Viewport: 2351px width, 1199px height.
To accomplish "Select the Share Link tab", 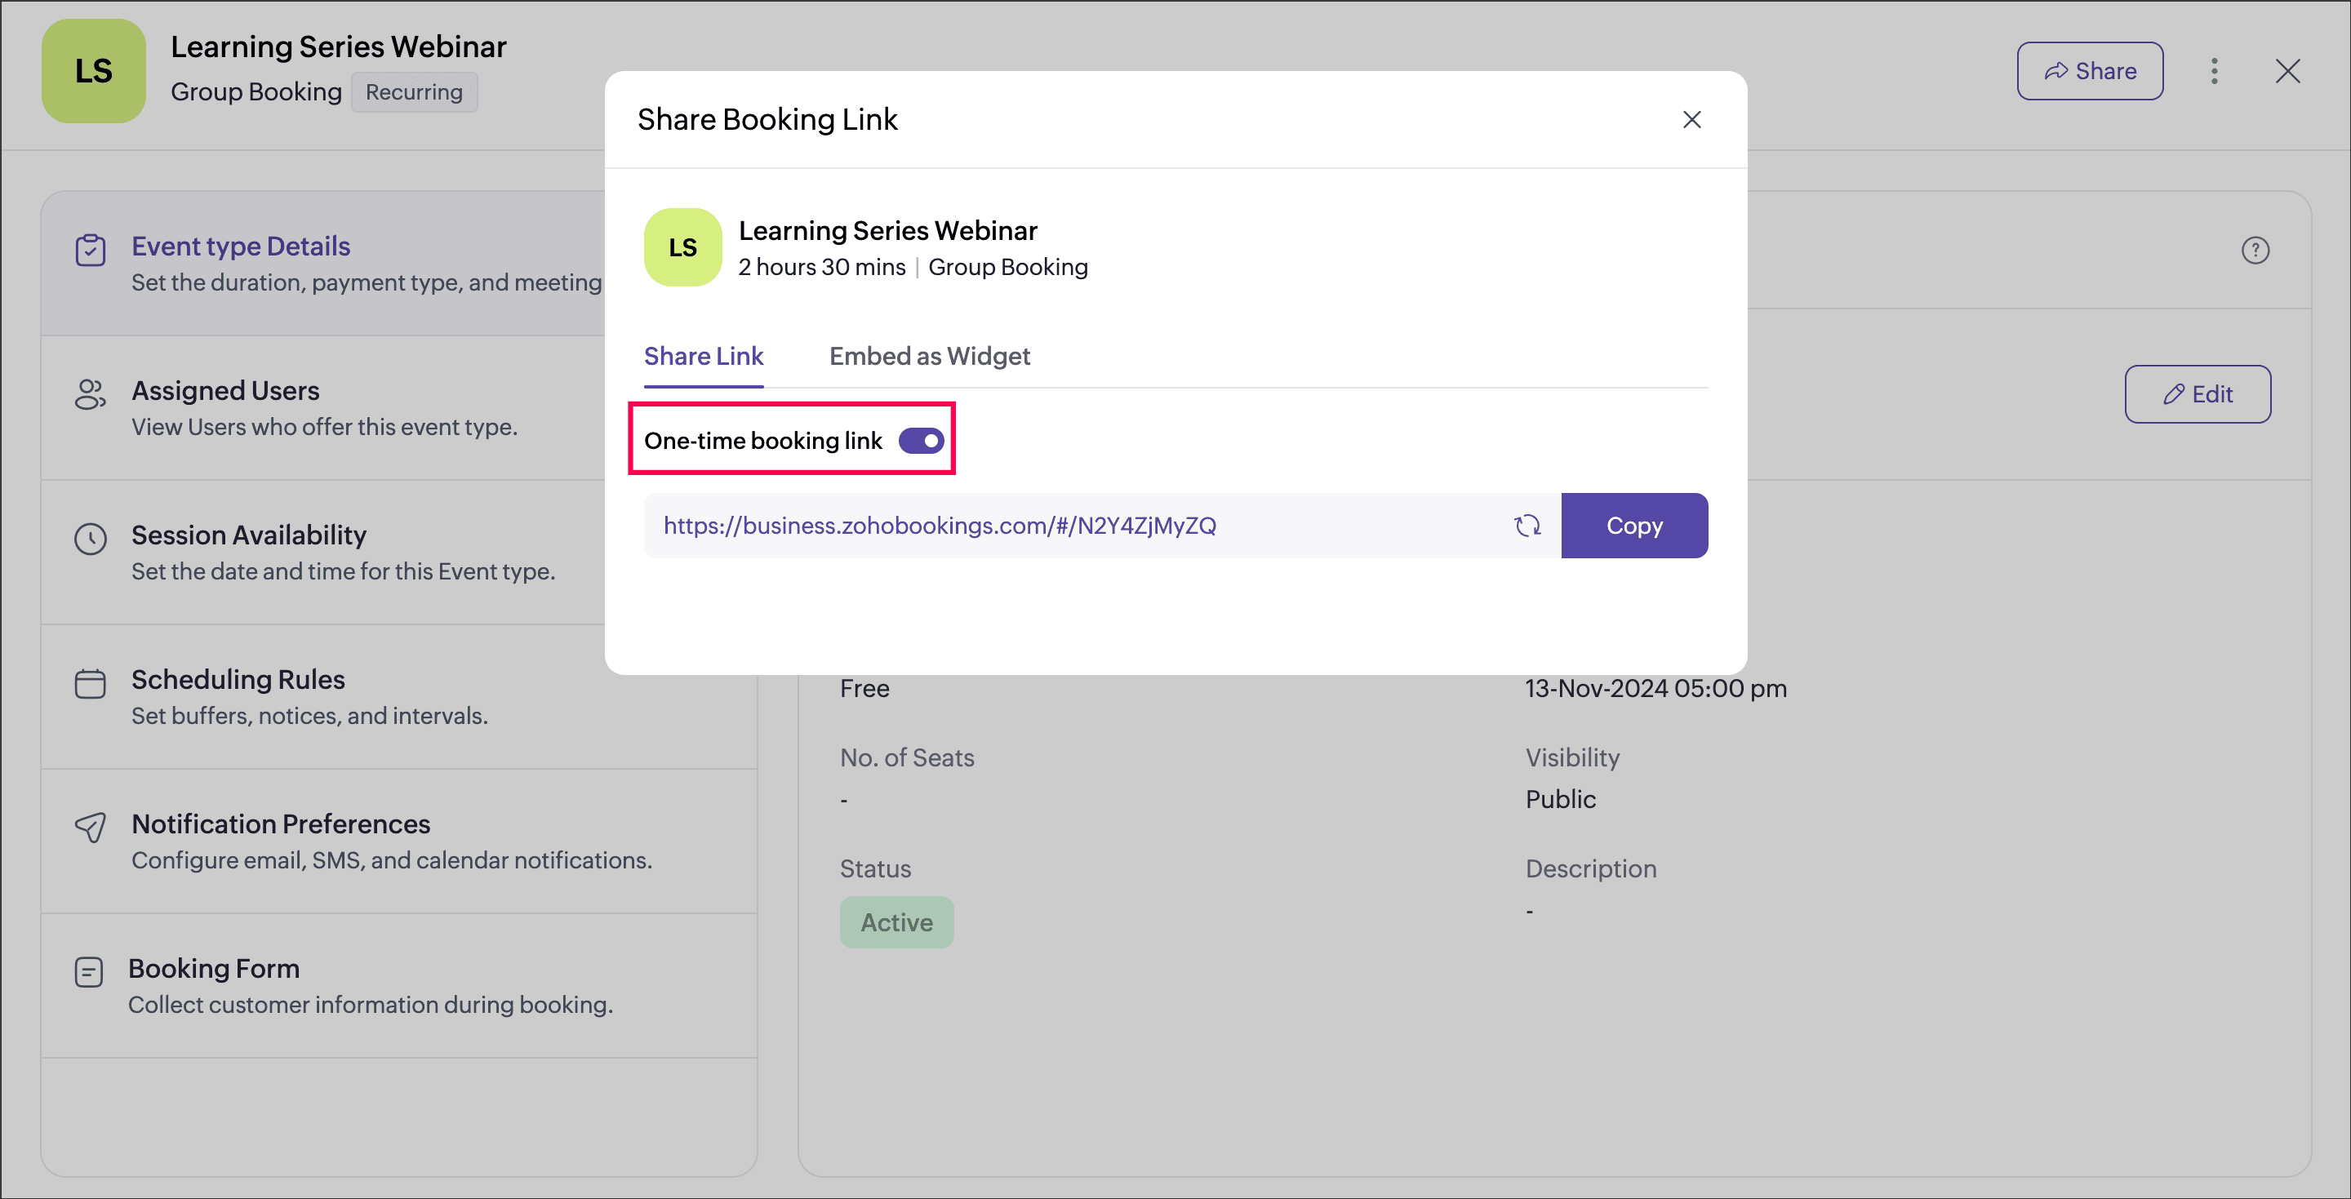I will pyautogui.click(x=703, y=356).
